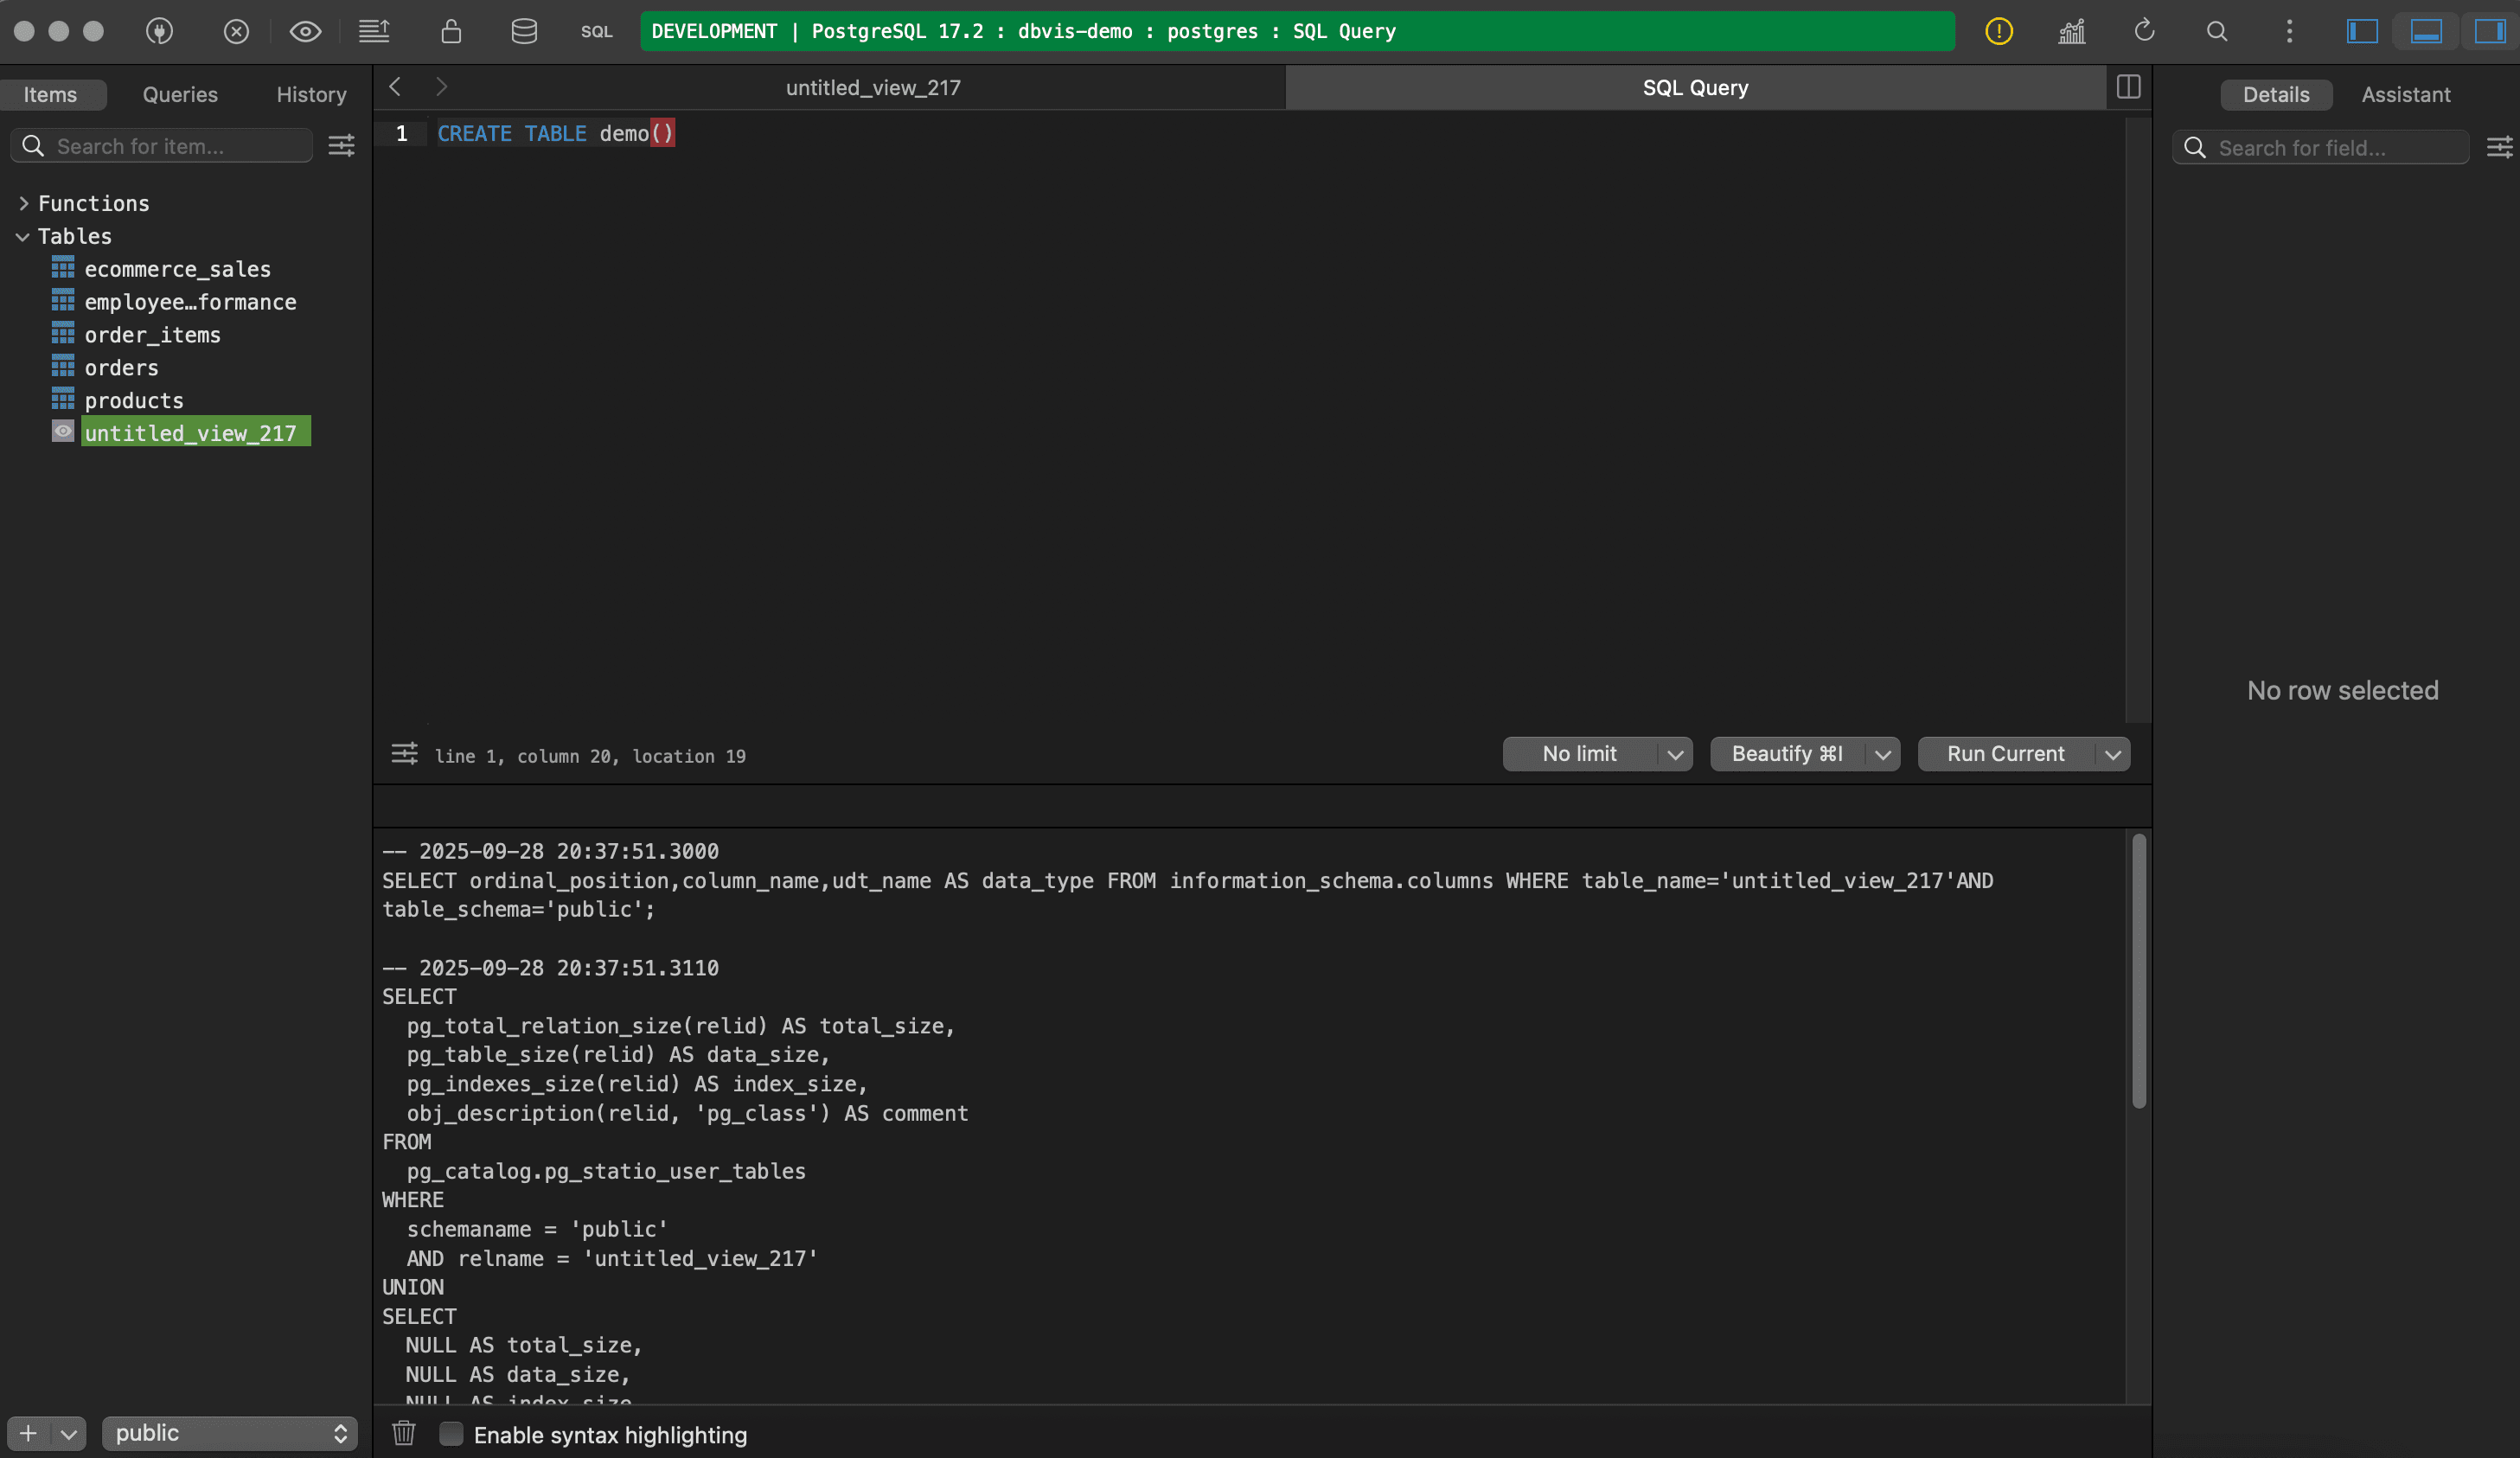Toggle the right sidebar panel button
Image resolution: width=2520 pixels, height=1458 pixels.
pyautogui.click(x=2489, y=31)
